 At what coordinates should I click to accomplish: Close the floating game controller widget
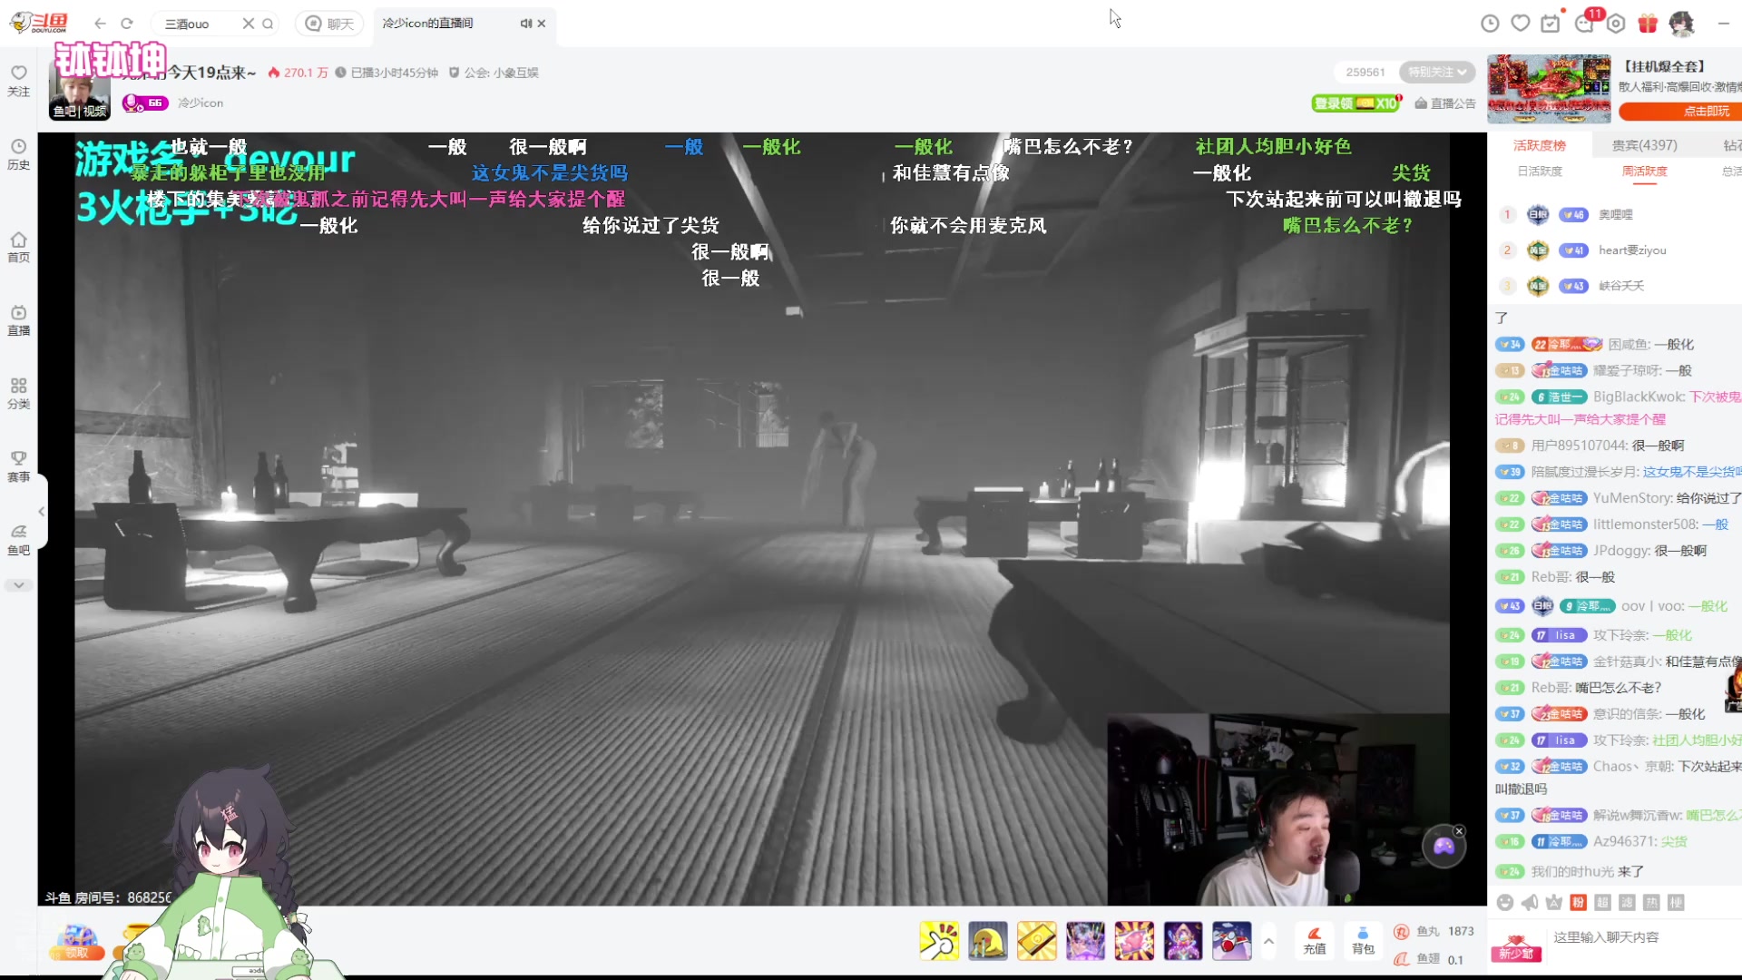1459,831
